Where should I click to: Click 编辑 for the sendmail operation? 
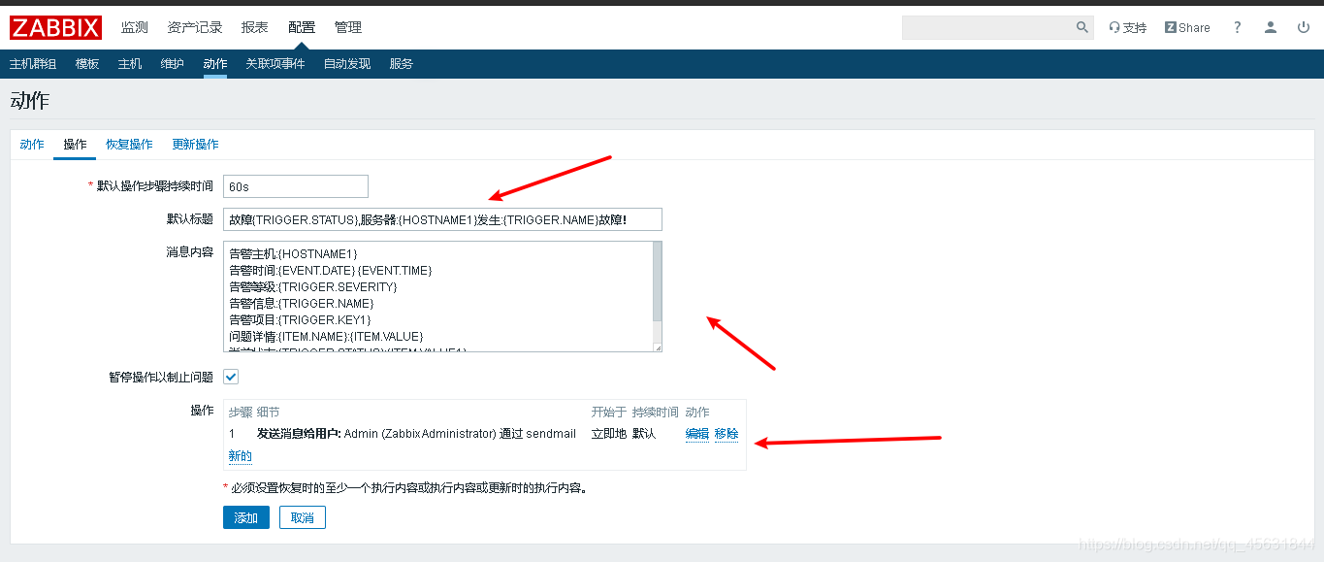coord(697,434)
